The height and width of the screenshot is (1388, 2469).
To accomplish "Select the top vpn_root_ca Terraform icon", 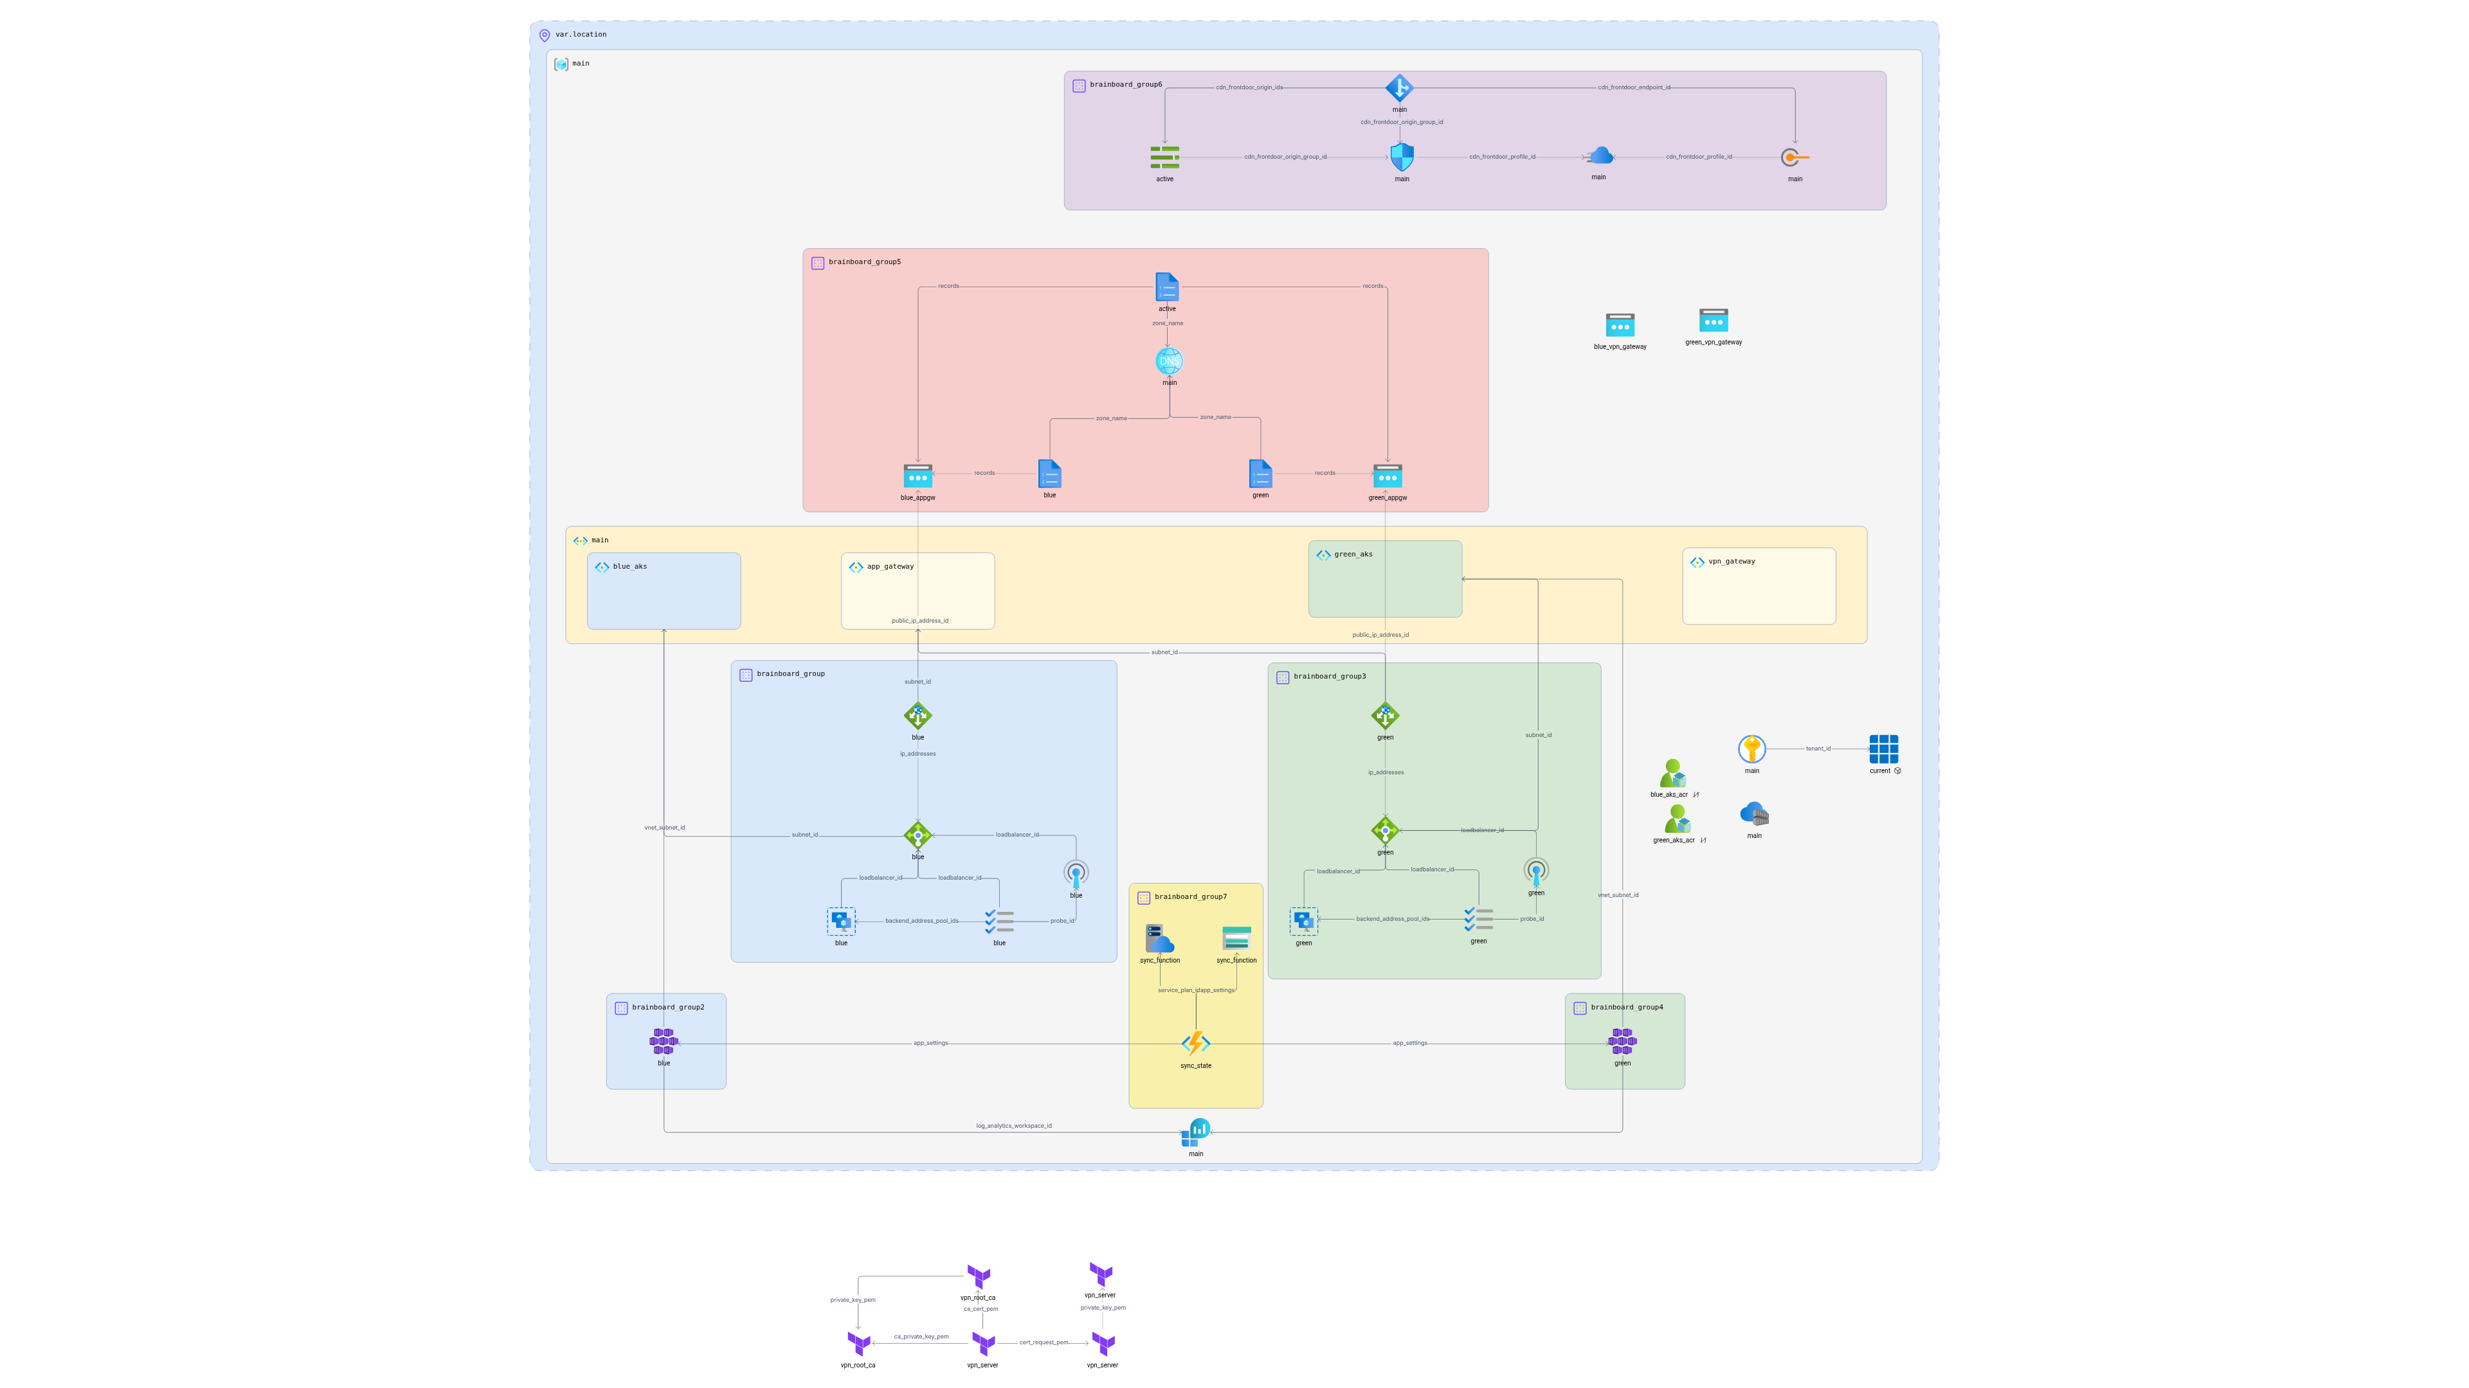I will (977, 1277).
